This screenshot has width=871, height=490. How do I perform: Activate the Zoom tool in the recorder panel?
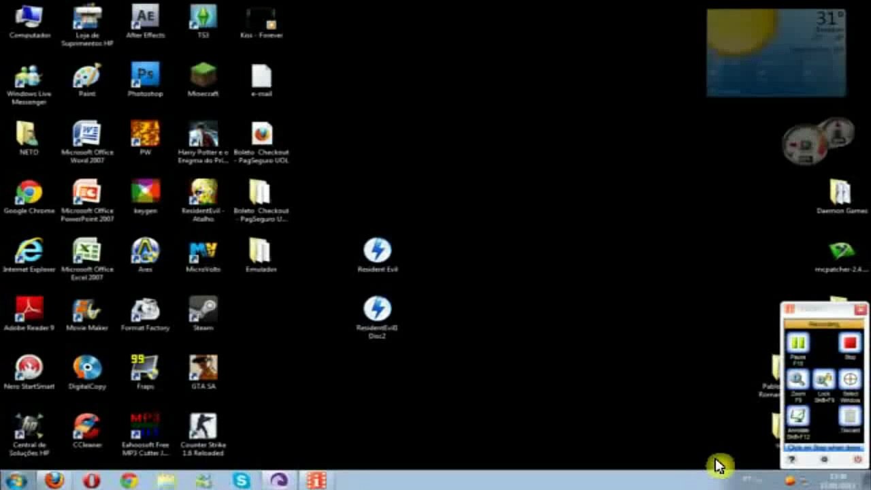(x=798, y=379)
